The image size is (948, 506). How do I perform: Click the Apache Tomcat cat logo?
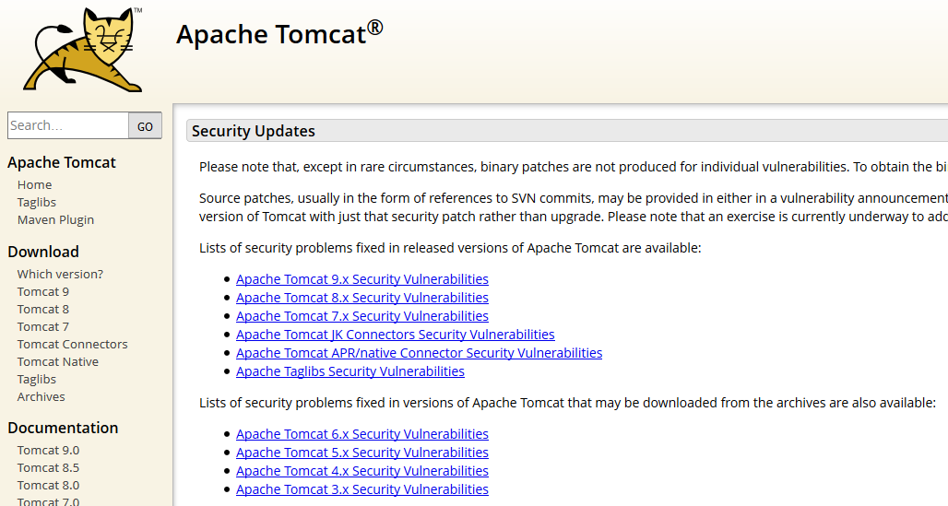[x=84, y=49]
